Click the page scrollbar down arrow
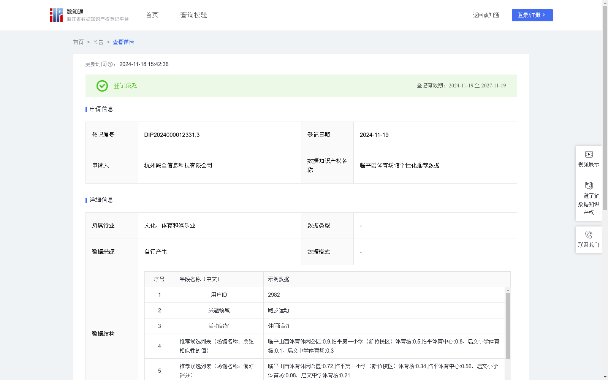Image resolution: width=608 pixels, height=380 pixels. 605,377
